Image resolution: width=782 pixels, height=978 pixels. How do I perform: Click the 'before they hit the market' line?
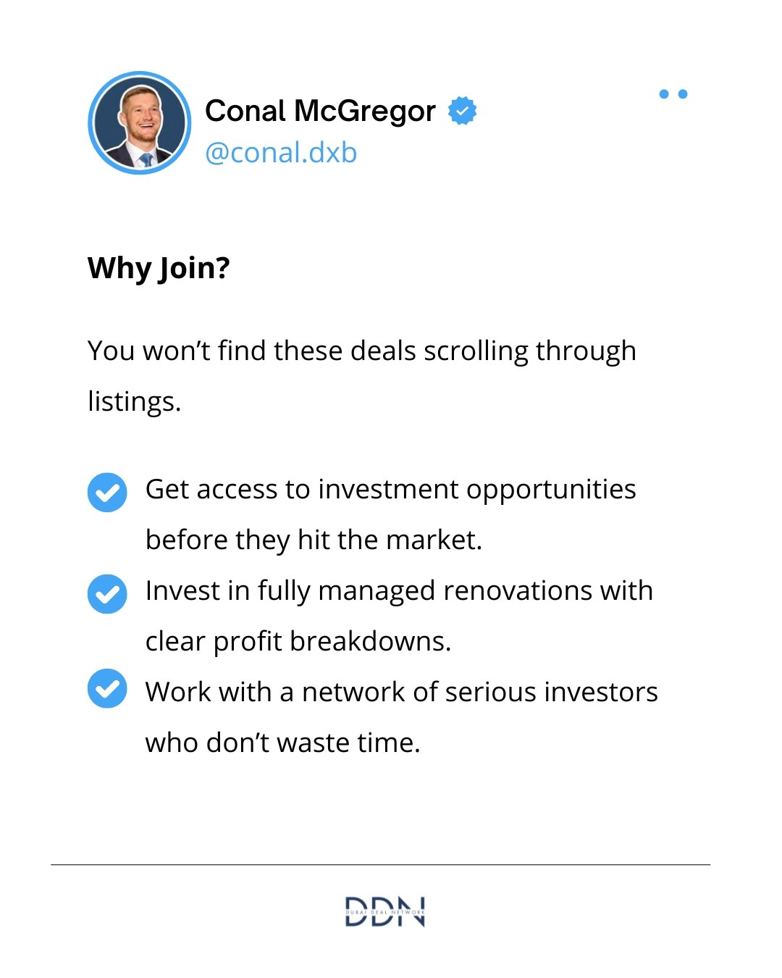tap(314, 540)
